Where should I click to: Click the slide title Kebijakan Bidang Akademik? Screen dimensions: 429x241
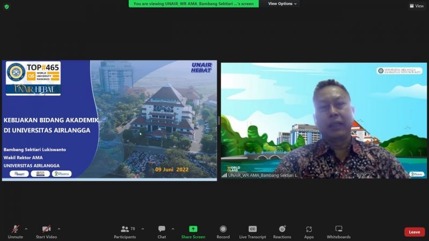pos(51,125)
